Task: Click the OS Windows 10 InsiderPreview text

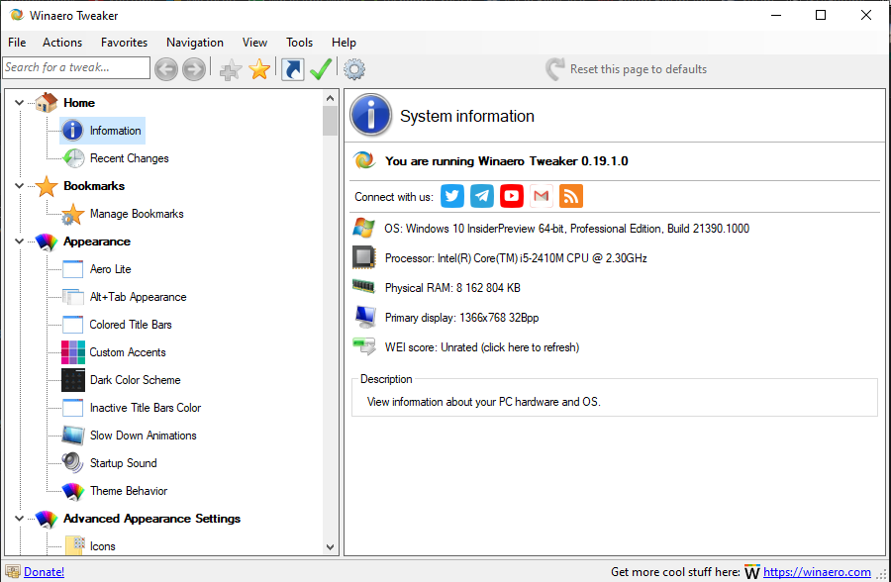Action: pos(566,229)
